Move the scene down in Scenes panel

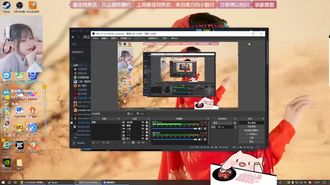(x=108, y=143)
